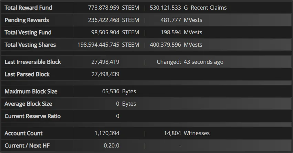Select the 65,536 block size value

tap(111, 91)
